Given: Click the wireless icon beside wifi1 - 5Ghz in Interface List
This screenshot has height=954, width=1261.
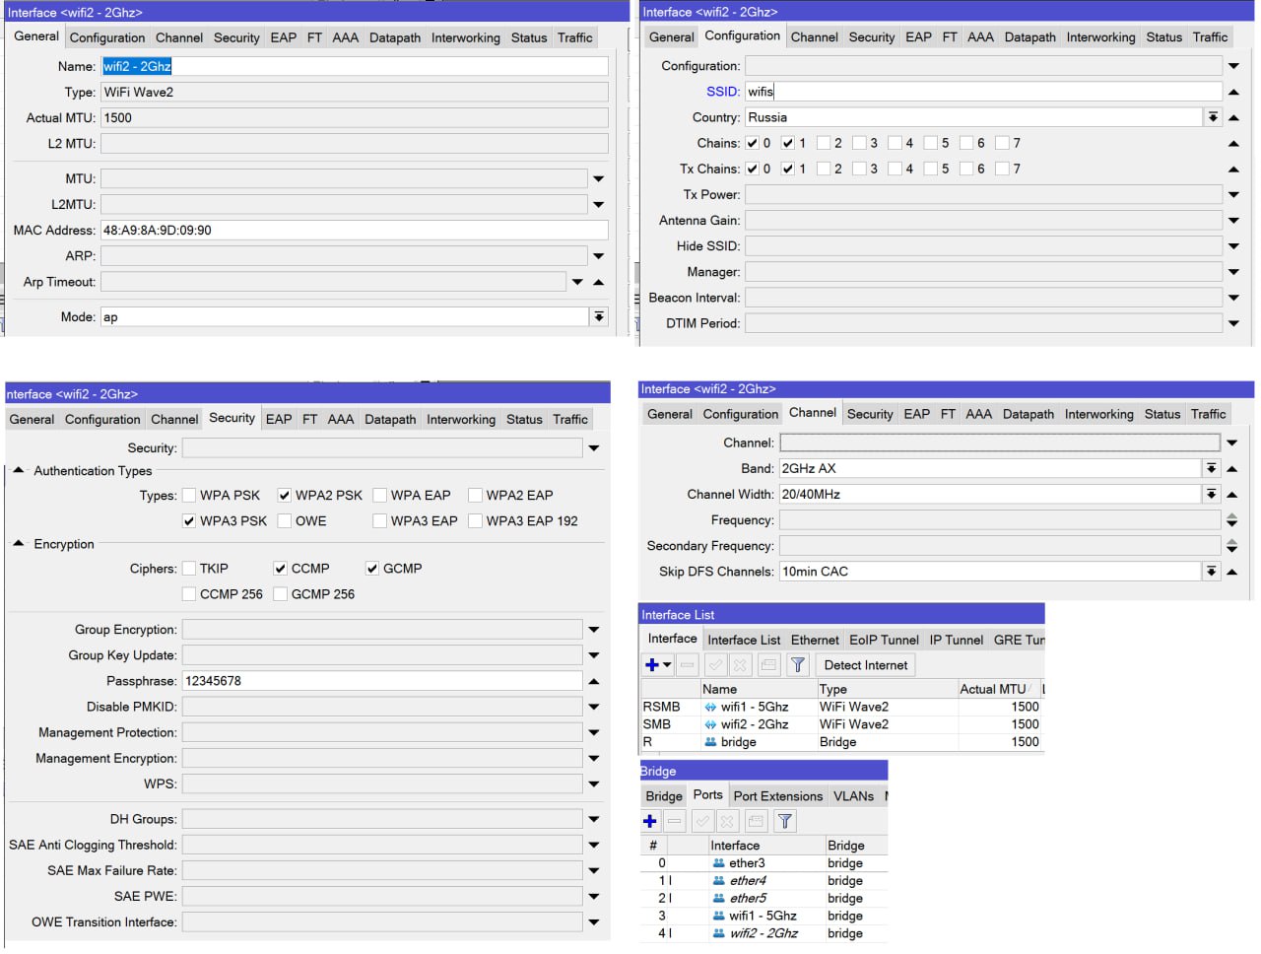Looking at the screenshot, I should click(710, 707).
